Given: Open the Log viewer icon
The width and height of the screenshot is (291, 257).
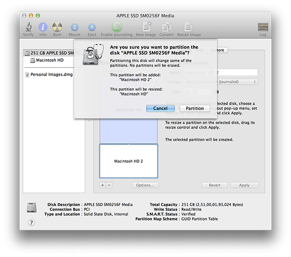Looking at the screenshot, I should pos(262,27).
